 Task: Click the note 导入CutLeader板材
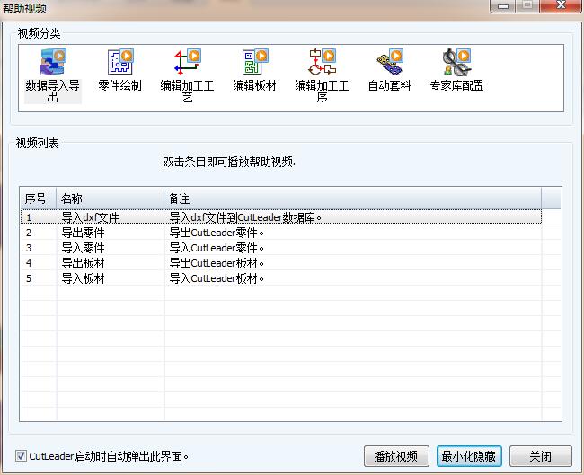pyautogui.click(x=217, y=279)
